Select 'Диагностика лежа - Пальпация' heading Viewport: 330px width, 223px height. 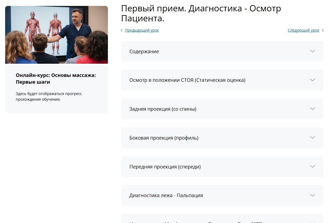point(166,195)
